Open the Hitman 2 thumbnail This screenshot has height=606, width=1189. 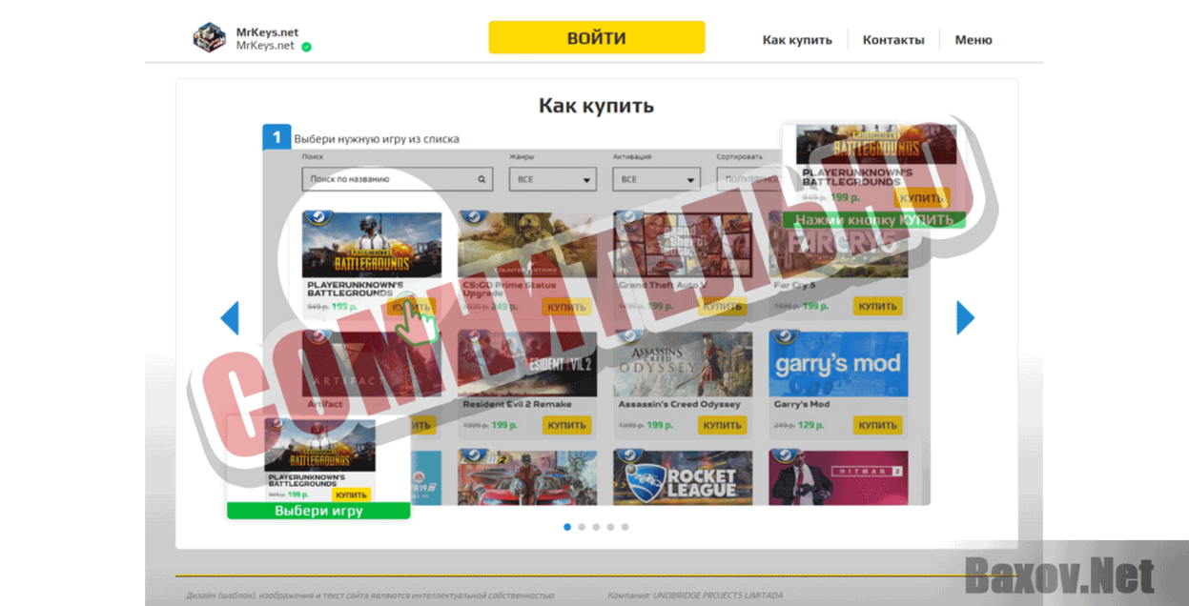point(838,477)
